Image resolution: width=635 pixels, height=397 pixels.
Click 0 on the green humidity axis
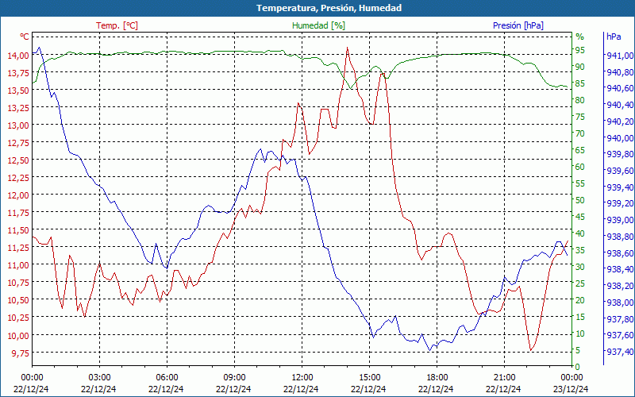(x=578, y=367)
